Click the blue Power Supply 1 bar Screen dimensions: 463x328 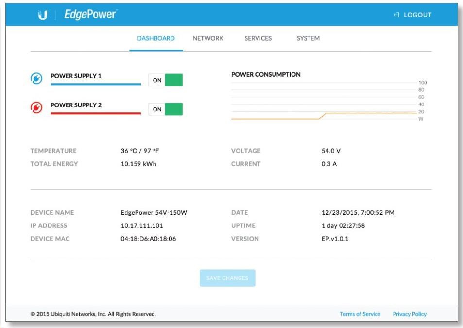click(x=95, y=85)
